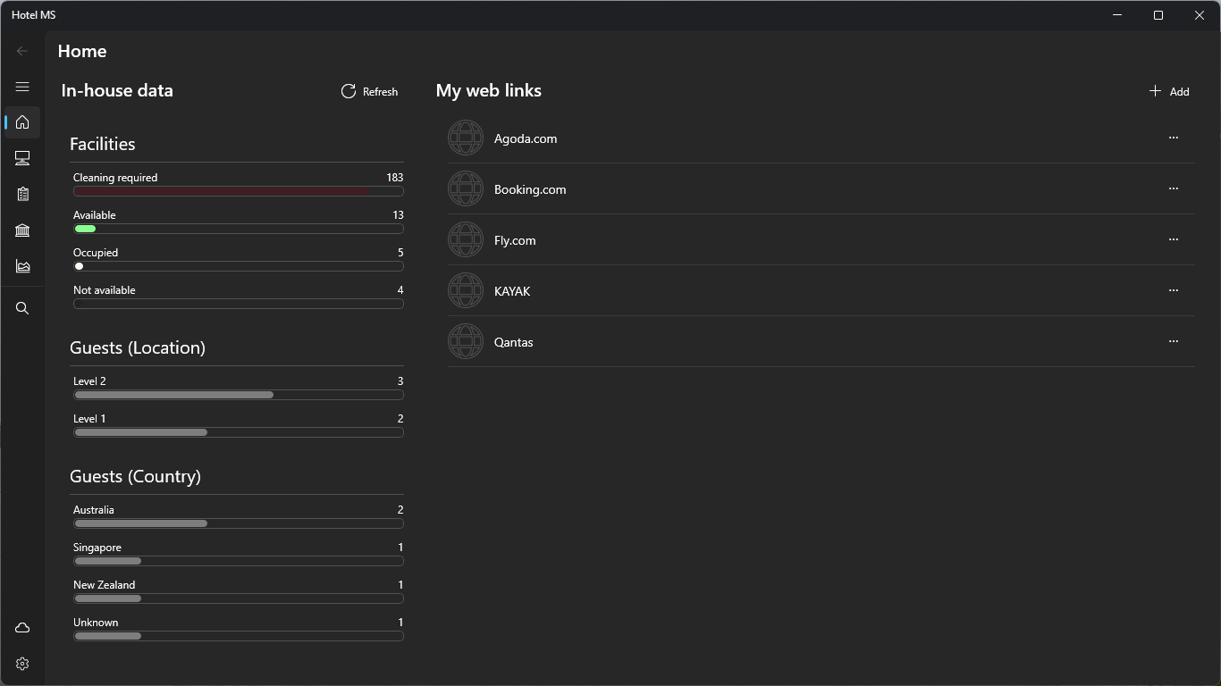Open the bank building sidebar page
This screenshot has width=1221, height=686.
tap(22, 230)
